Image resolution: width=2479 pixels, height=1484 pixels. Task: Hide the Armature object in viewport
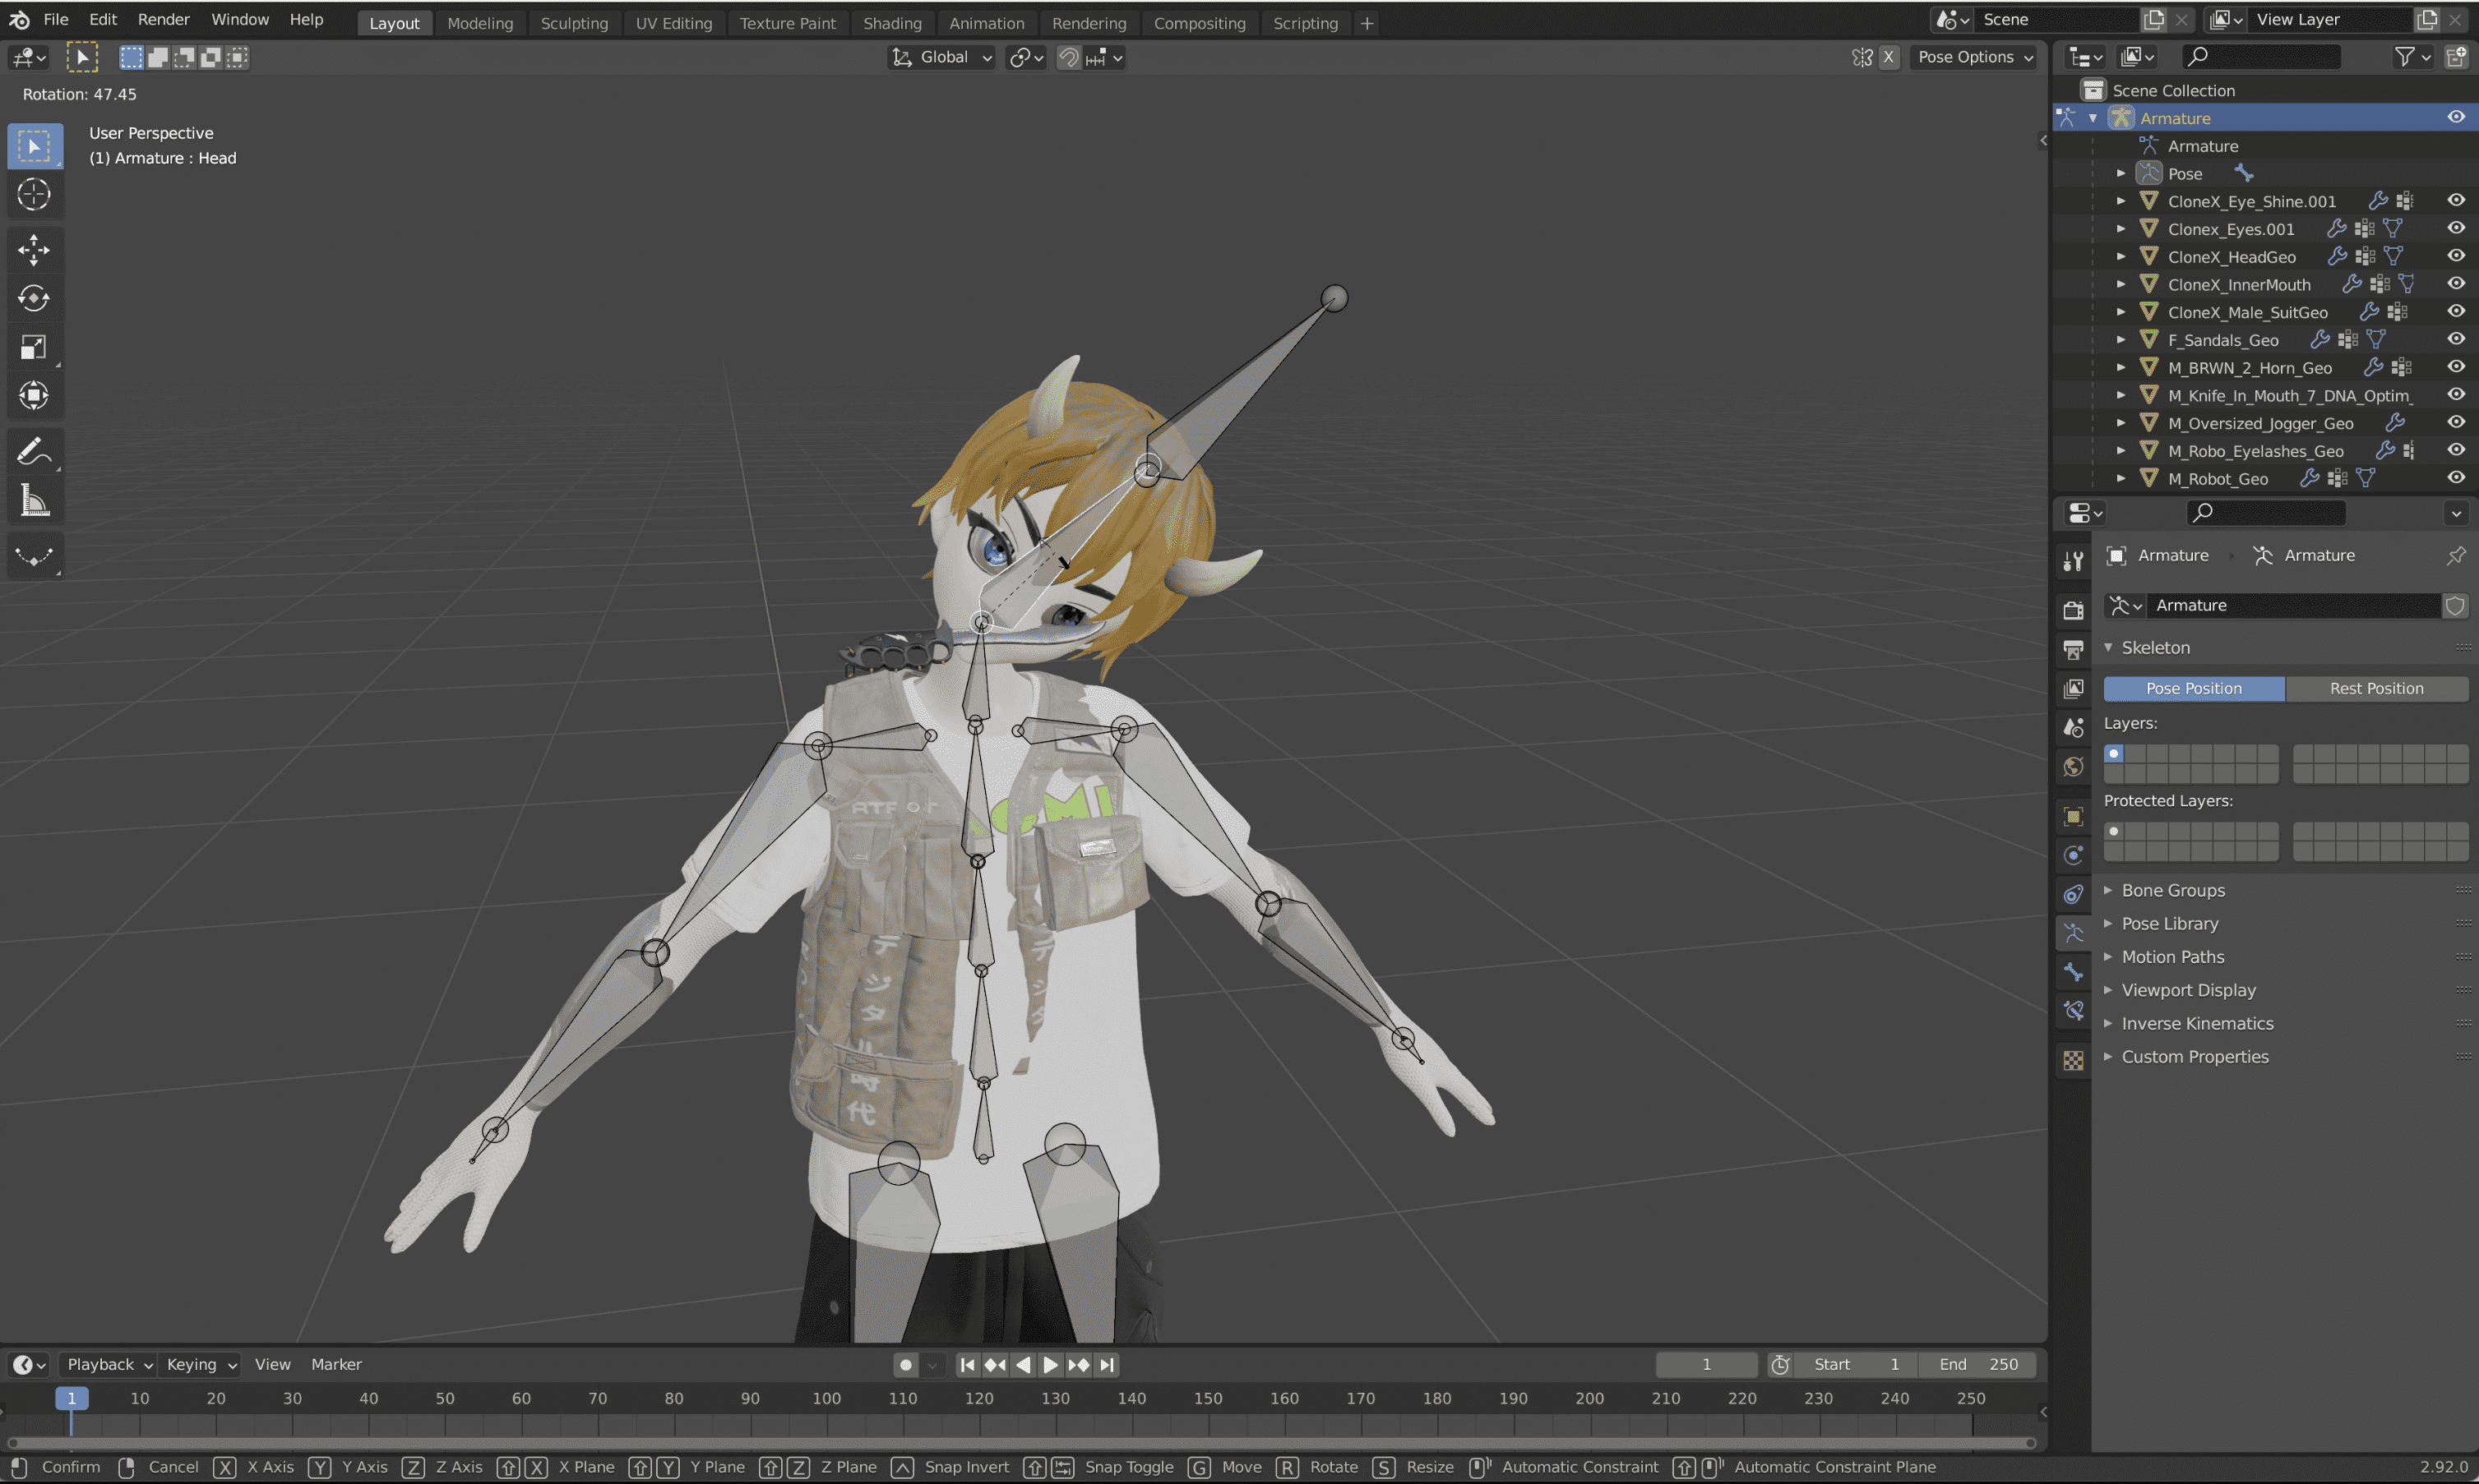click(x=2455, y=117)
